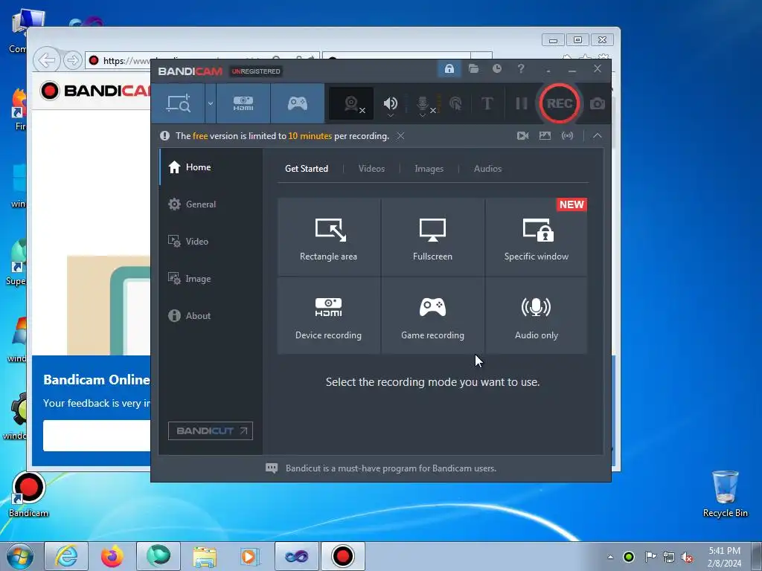Collapse the panel with the up chevron

pyautogui.click(x=598, y=136)
